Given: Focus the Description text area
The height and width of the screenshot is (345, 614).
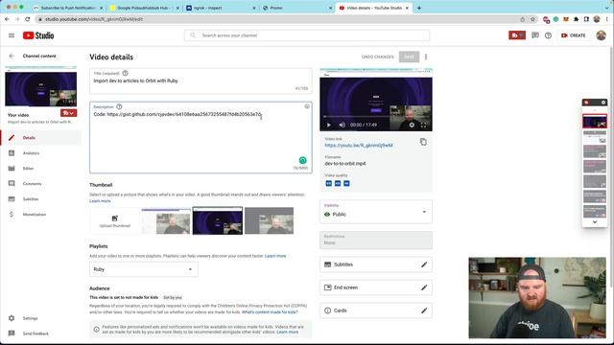Looking at the screenshot, I should click(201, 138).
